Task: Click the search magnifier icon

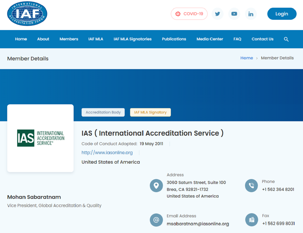Action: coord(286,39)
